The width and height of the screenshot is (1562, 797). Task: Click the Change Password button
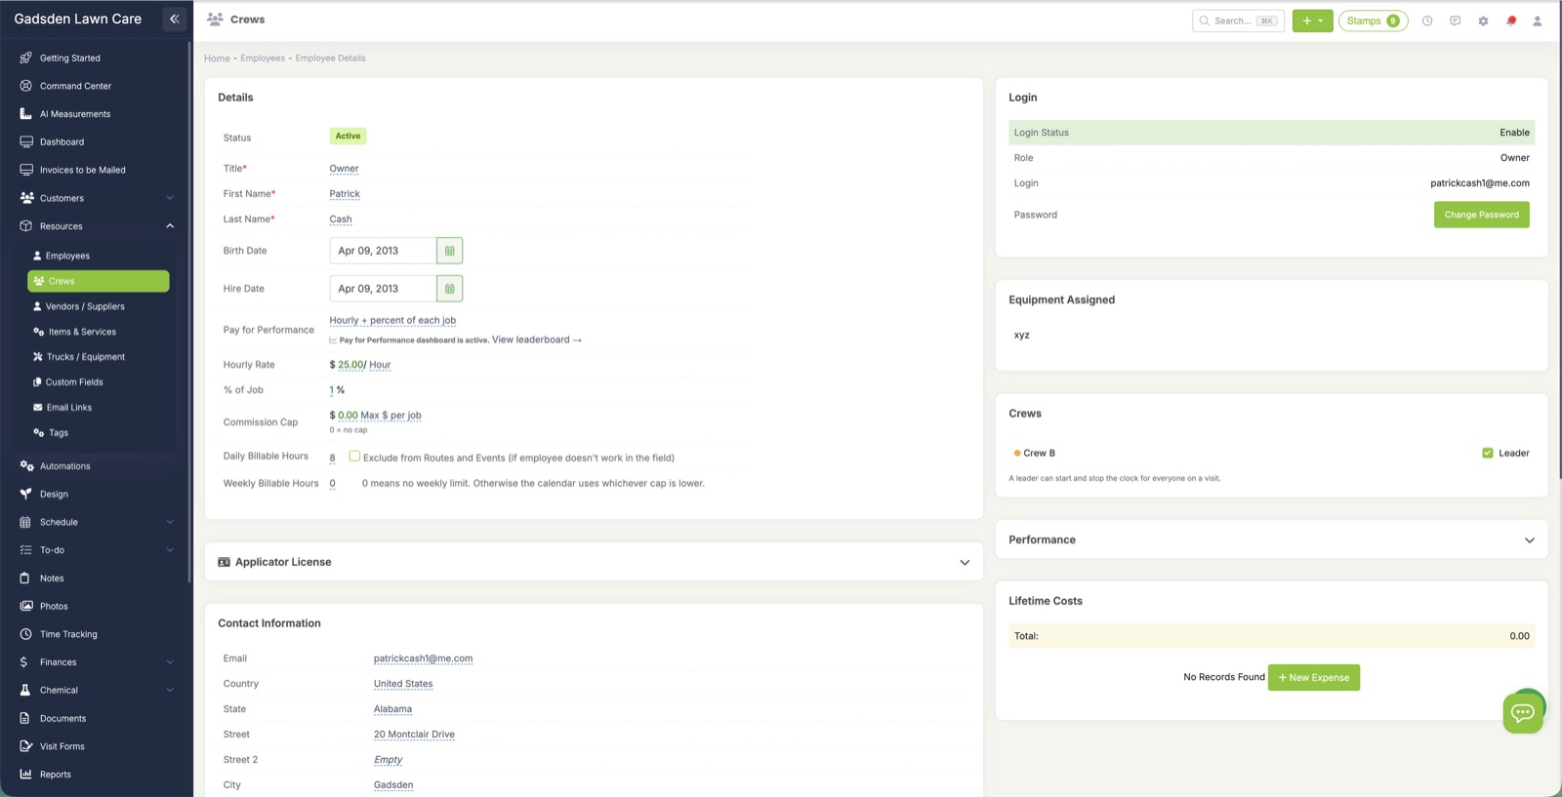pos(1481,215)
